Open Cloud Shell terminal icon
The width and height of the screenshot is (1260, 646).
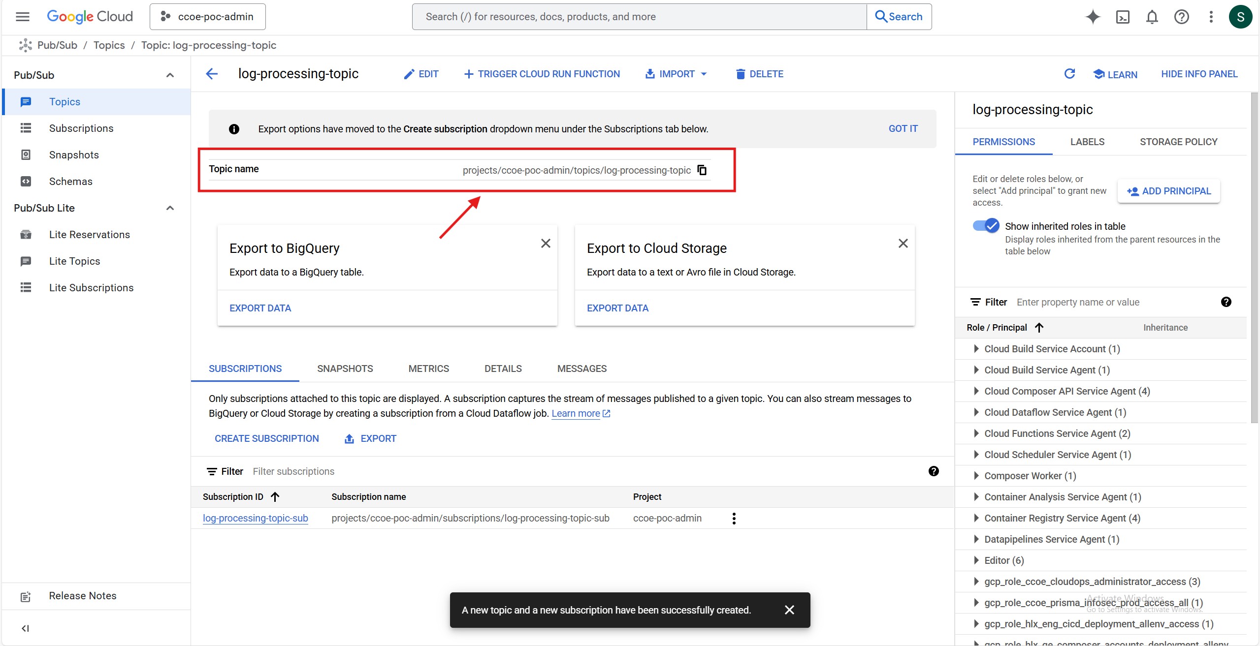coord(1122,17)
